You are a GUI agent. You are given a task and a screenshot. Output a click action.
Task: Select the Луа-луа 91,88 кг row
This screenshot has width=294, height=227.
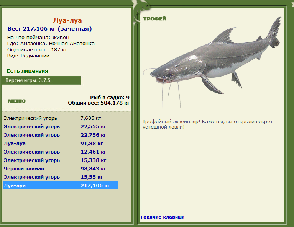60,144
